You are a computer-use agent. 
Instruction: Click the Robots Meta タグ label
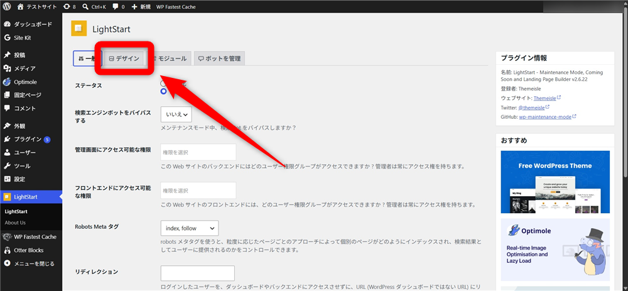click(x=97, y=226)
